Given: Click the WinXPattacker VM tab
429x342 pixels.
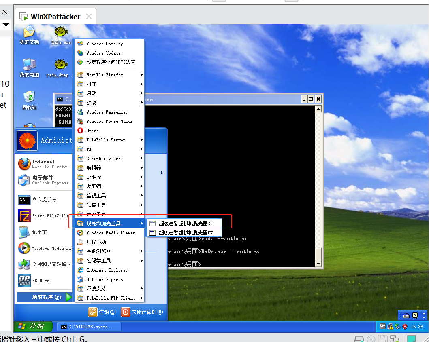Looking at the screenshot, I should pyautogui.click(x=55, y=17).
